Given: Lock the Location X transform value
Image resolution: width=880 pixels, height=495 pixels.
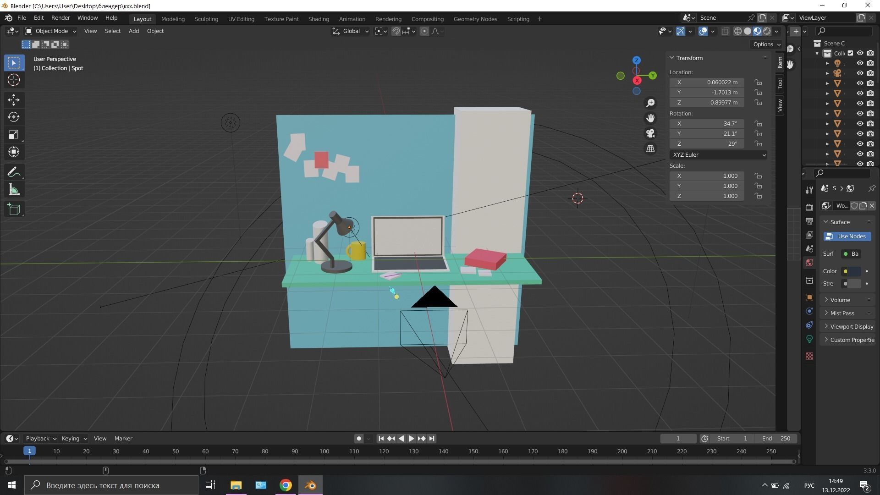Looking at the screenshot, I should (759, 82).
